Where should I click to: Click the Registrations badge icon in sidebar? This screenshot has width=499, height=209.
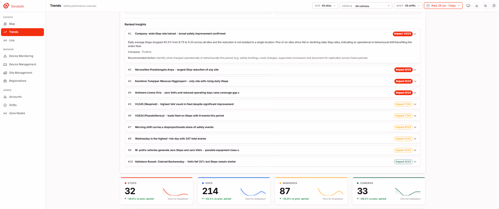click(5, 81)
